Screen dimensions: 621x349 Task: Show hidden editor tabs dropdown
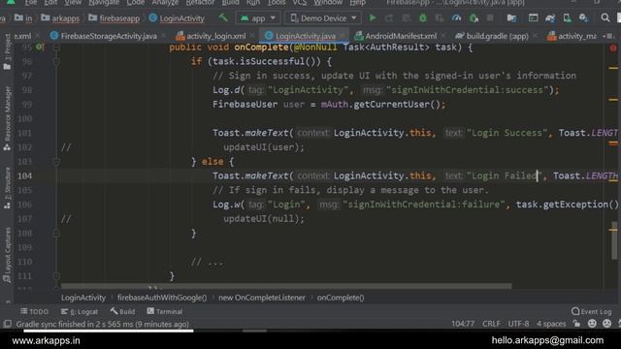(x=608, y=36)
